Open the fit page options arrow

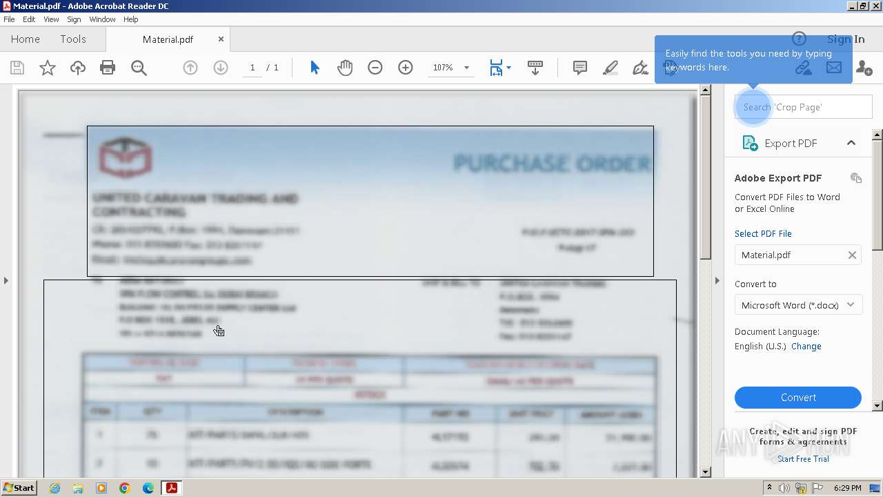(x=508, y=68)
